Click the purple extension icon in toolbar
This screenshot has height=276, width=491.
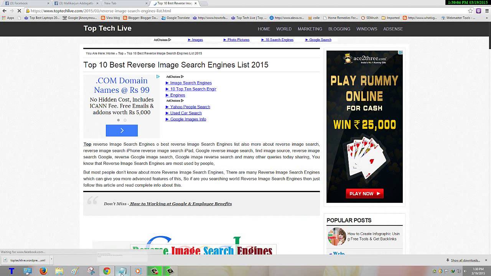[x=478, y=11]
